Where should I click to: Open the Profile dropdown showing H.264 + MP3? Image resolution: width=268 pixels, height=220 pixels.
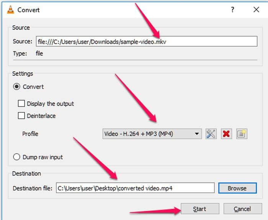coord(152,134)
